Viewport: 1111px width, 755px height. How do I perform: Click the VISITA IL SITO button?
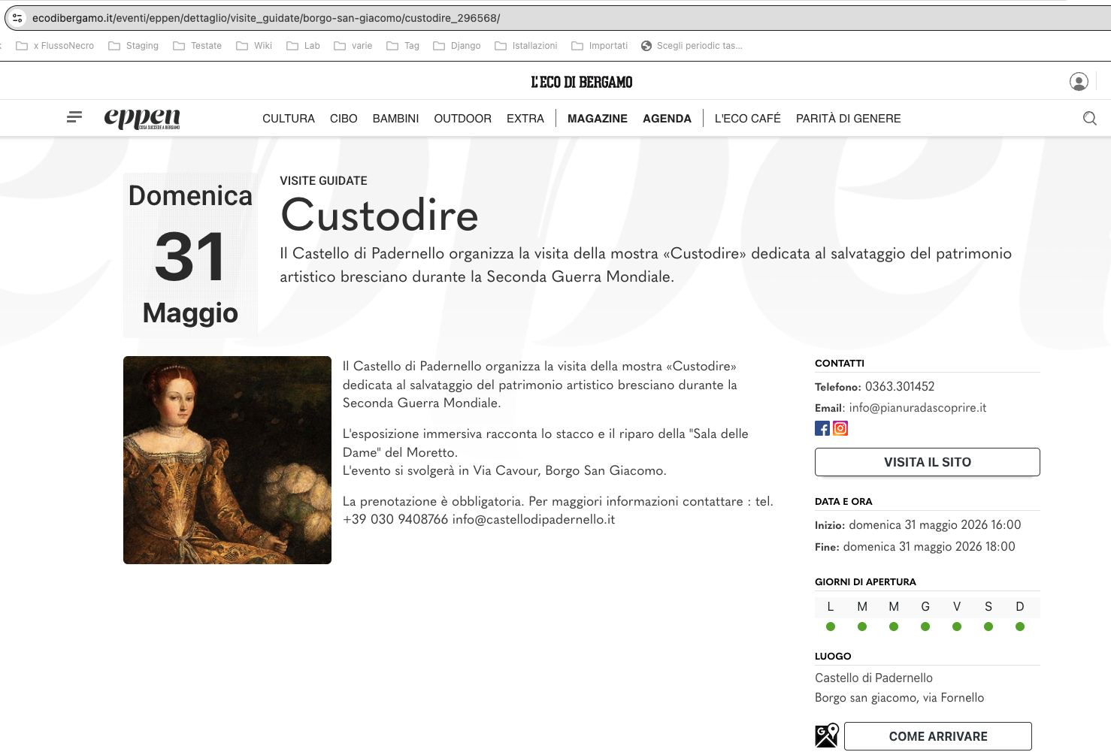(927, 462)
